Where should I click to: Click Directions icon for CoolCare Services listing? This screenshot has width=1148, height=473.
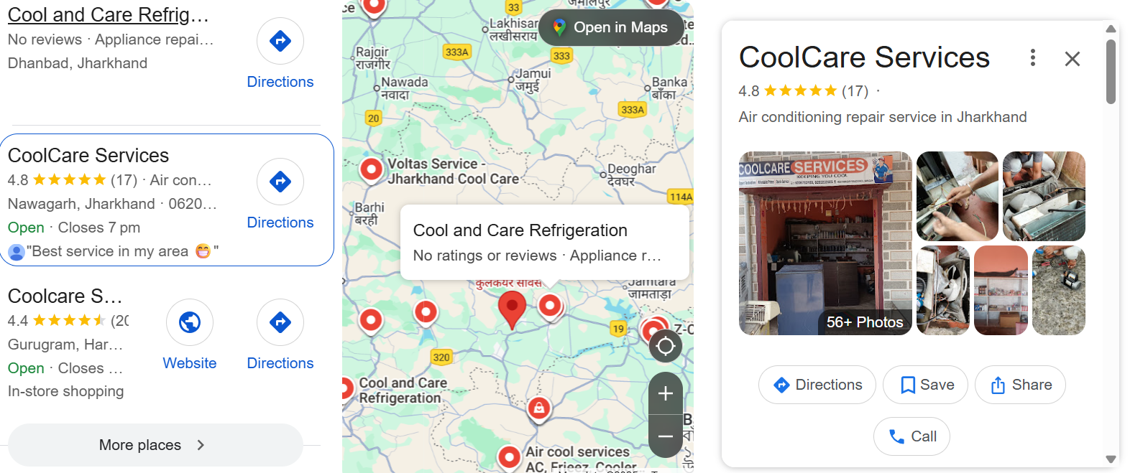coord(280,182)
